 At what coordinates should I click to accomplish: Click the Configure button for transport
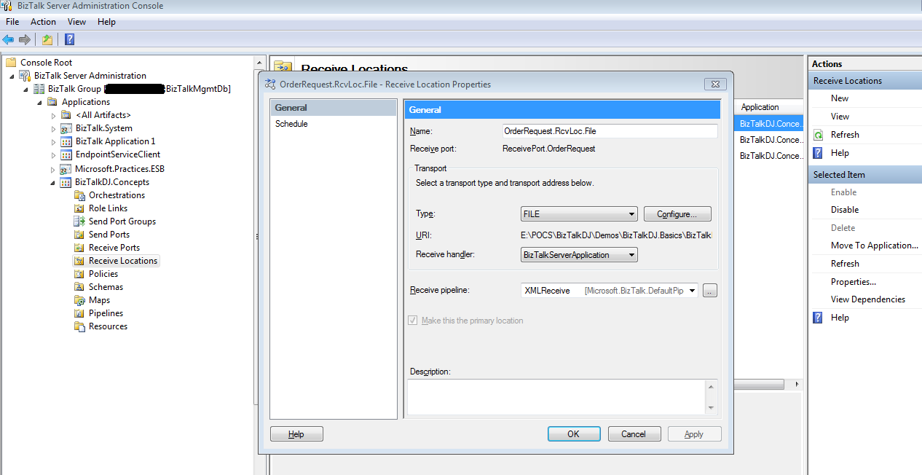(x=677, y=213)
